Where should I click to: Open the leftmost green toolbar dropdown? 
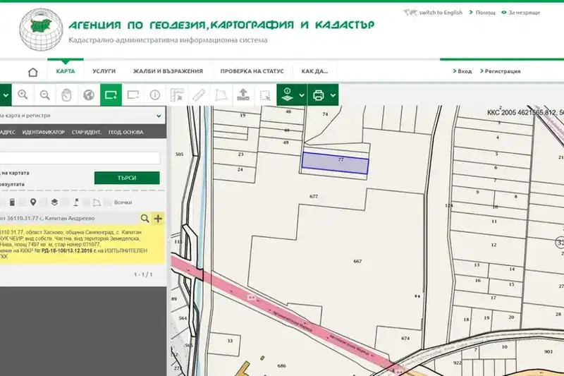tap(6, 95)
